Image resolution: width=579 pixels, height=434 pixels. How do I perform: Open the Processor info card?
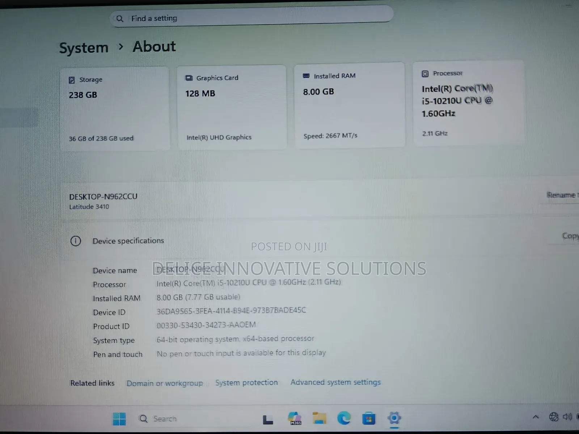469,103
